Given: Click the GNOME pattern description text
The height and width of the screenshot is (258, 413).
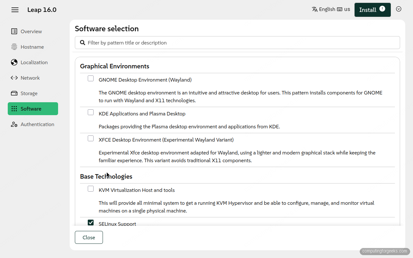Looking at the screenshot, I should coord(240,96).
